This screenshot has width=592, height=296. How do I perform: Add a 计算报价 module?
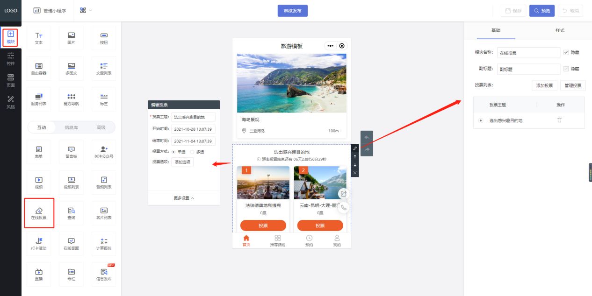(x=104, y=244)
